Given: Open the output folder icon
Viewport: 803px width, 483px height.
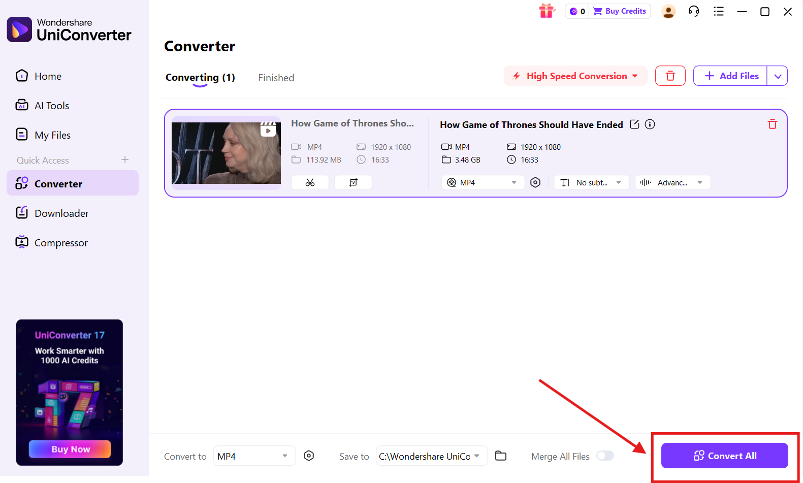Looking at the screenshot, I should tap(501, 456).
